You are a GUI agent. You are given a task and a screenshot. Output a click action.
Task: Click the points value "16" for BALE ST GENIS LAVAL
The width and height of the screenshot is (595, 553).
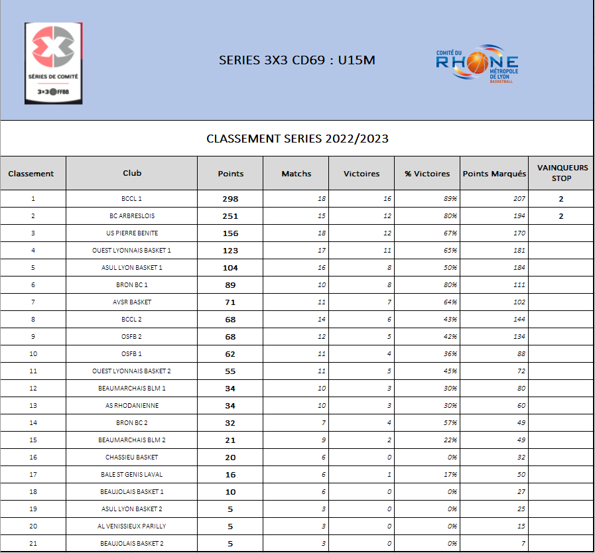(x=230, y=475)
